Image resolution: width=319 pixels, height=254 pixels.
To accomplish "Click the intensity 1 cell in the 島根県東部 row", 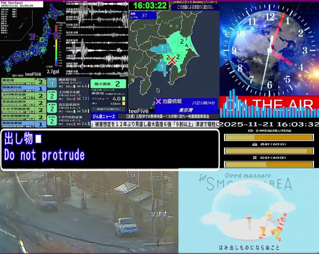I will (x=41, y=124).
